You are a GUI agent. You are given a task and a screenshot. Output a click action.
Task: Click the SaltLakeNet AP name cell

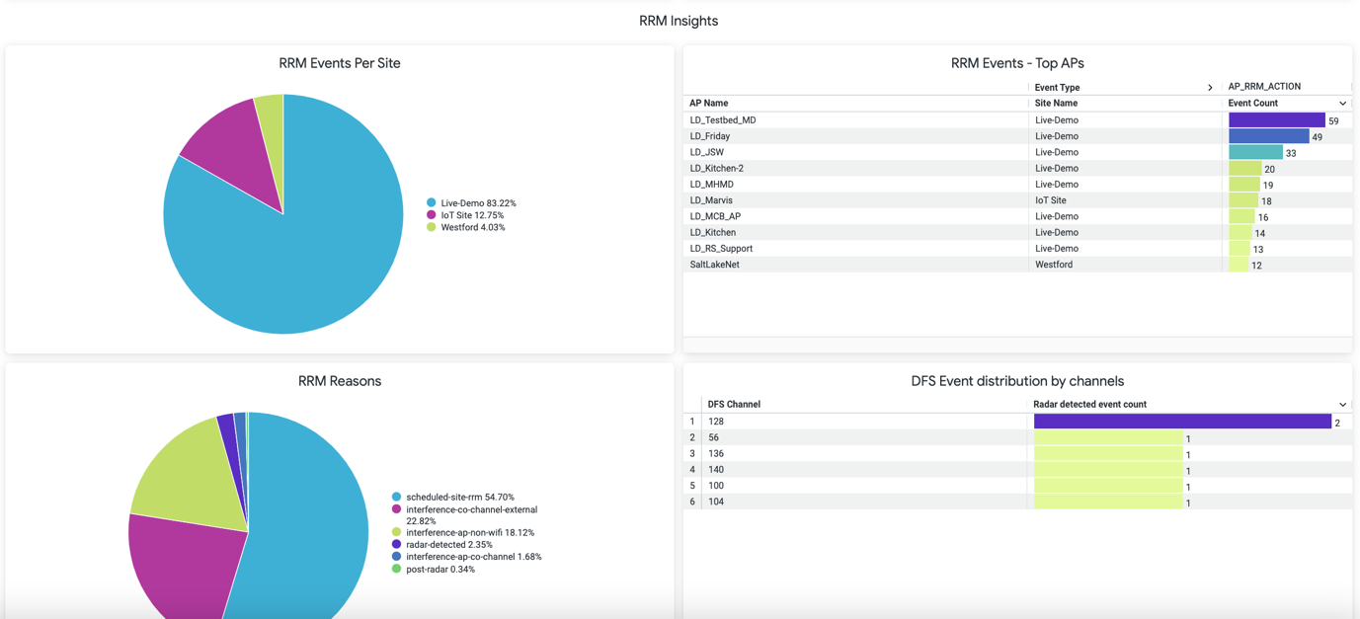(x=714, y=265)
